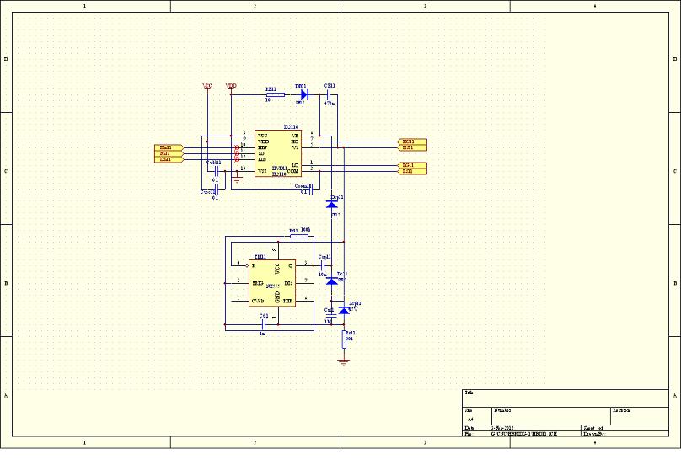Select the NE555 timer IC
The image size is (681, 465).
tap(273, 283)
